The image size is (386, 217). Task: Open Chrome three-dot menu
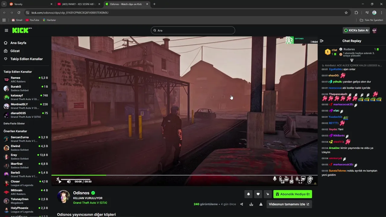pyautogui.click(x=381, y=13)
